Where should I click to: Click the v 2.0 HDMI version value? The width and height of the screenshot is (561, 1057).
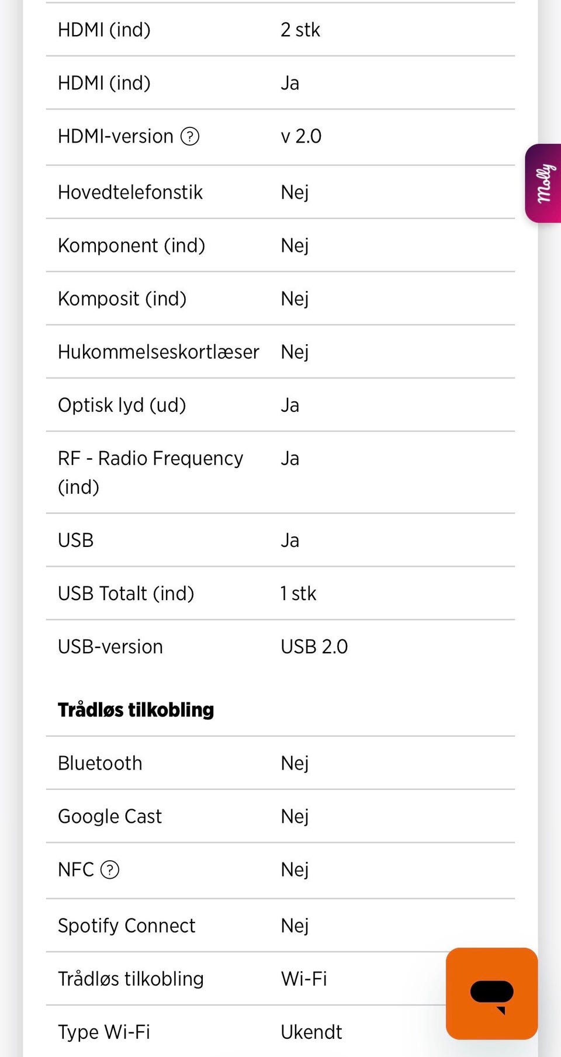[x=301, y=137]
